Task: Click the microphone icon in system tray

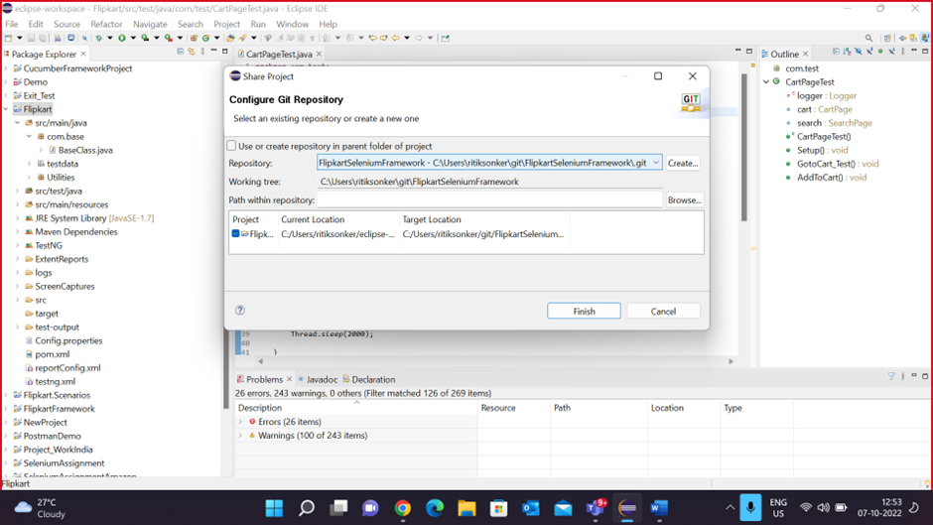Action: click(x=750, y=508)
